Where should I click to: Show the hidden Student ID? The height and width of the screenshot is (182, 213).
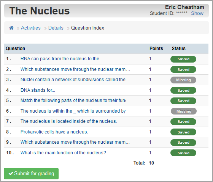tap(197, 13)
